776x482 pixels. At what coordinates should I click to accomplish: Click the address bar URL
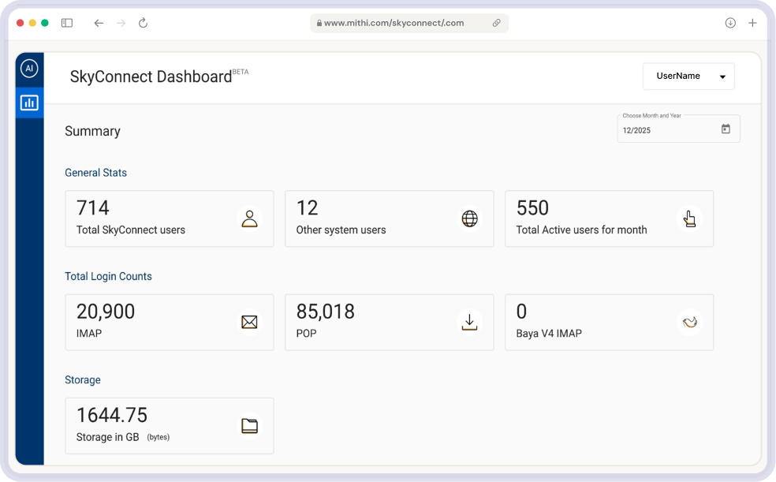click(x=394, y=23)
